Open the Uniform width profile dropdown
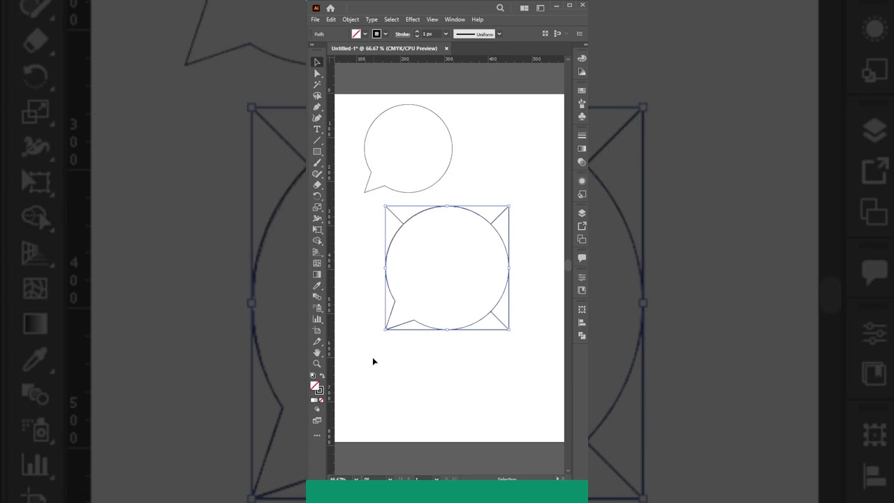 click(499, 34)
